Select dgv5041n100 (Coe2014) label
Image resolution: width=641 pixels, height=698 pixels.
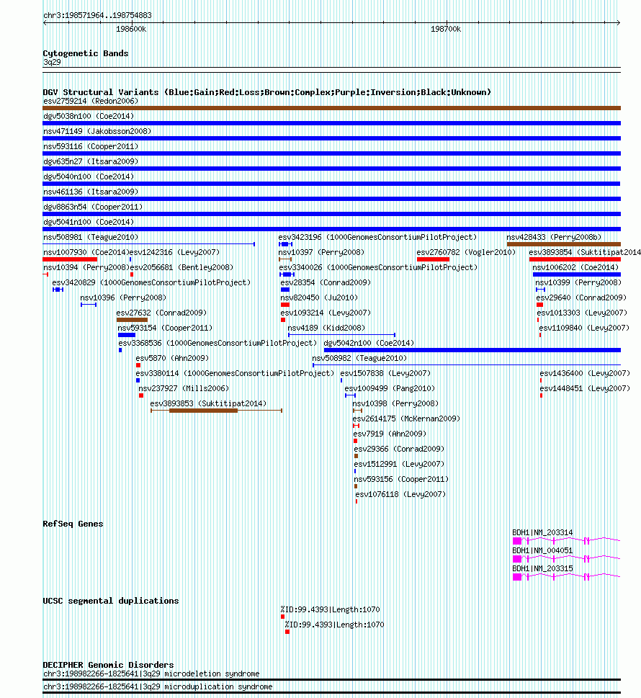(89, 222)
